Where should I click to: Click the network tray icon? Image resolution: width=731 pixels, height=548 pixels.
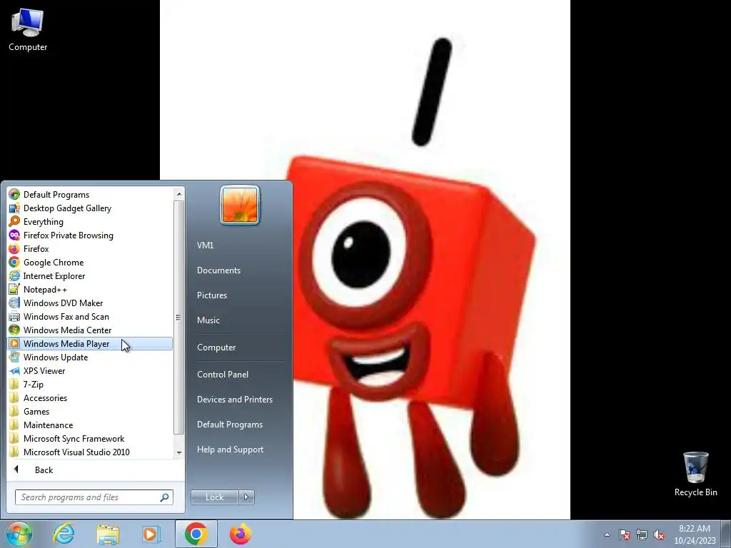pos(642,535)
